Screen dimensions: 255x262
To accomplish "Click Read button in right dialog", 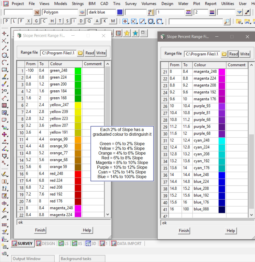I will 233,54.
